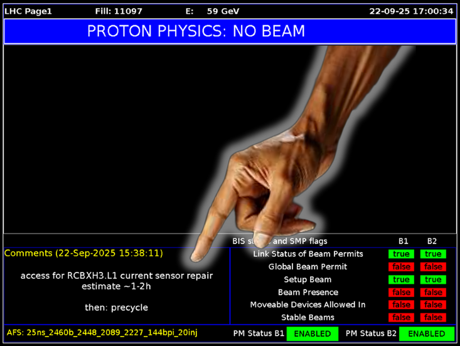This screenshot has height=346, width=460.
Task: Select the B1 column header
Action: 404,241
